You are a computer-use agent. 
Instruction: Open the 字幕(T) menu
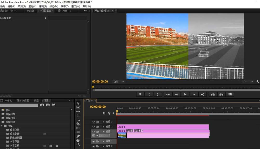pos(65,6)
